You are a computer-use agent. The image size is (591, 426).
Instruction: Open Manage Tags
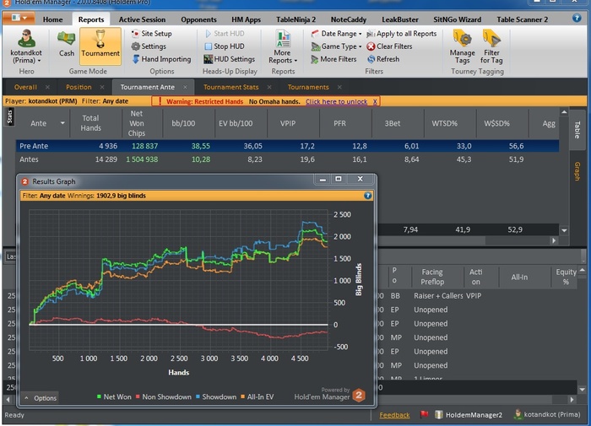462,47
